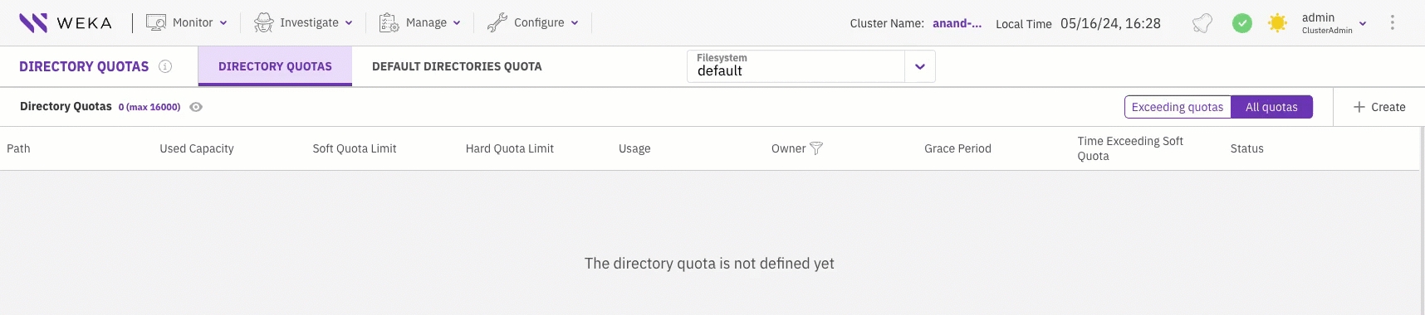This screenshot has height=315, width=1425.
Task: Open the Investigate dropdown menu
Action: pyautogui.click(x=303, y=22)
